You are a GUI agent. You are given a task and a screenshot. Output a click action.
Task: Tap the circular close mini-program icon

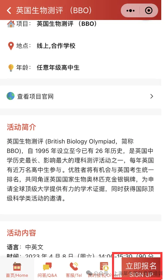[x=149, y=11]
